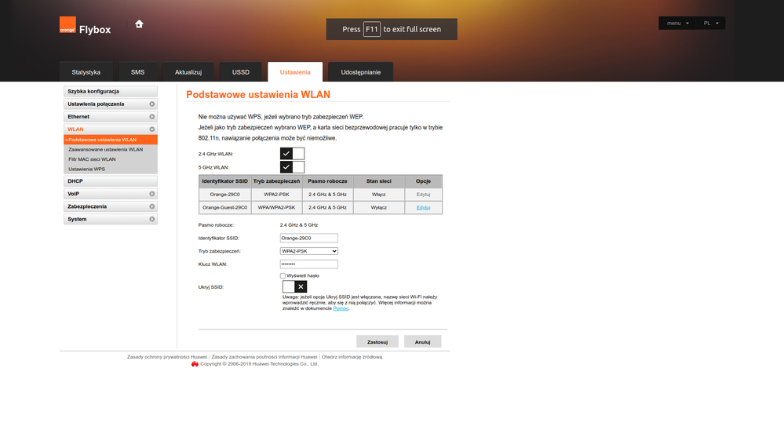Click the Orange brand logo

pyautogui.click(x=67, y=25)
